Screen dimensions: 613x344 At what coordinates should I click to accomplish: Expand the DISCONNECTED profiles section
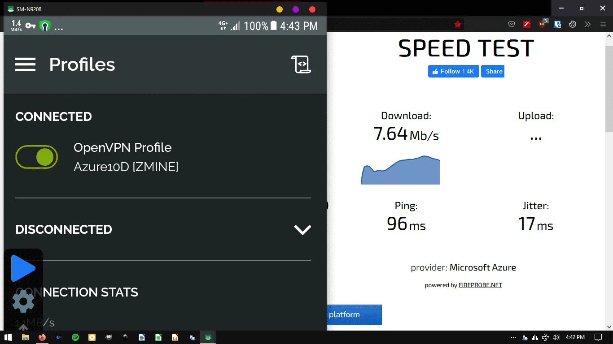point(302,230)
